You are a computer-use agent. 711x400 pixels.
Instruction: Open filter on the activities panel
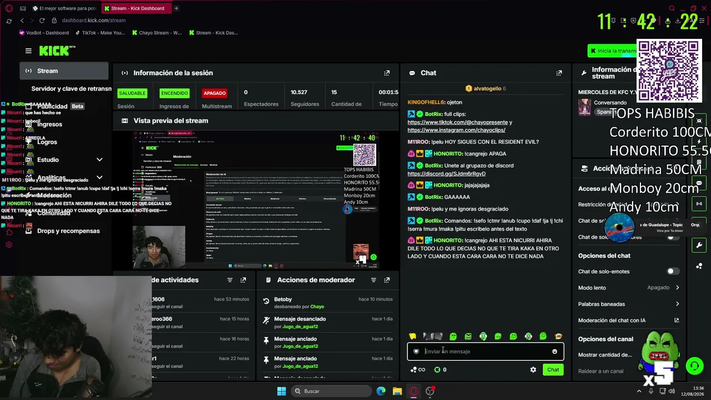[x=229, y=280]
